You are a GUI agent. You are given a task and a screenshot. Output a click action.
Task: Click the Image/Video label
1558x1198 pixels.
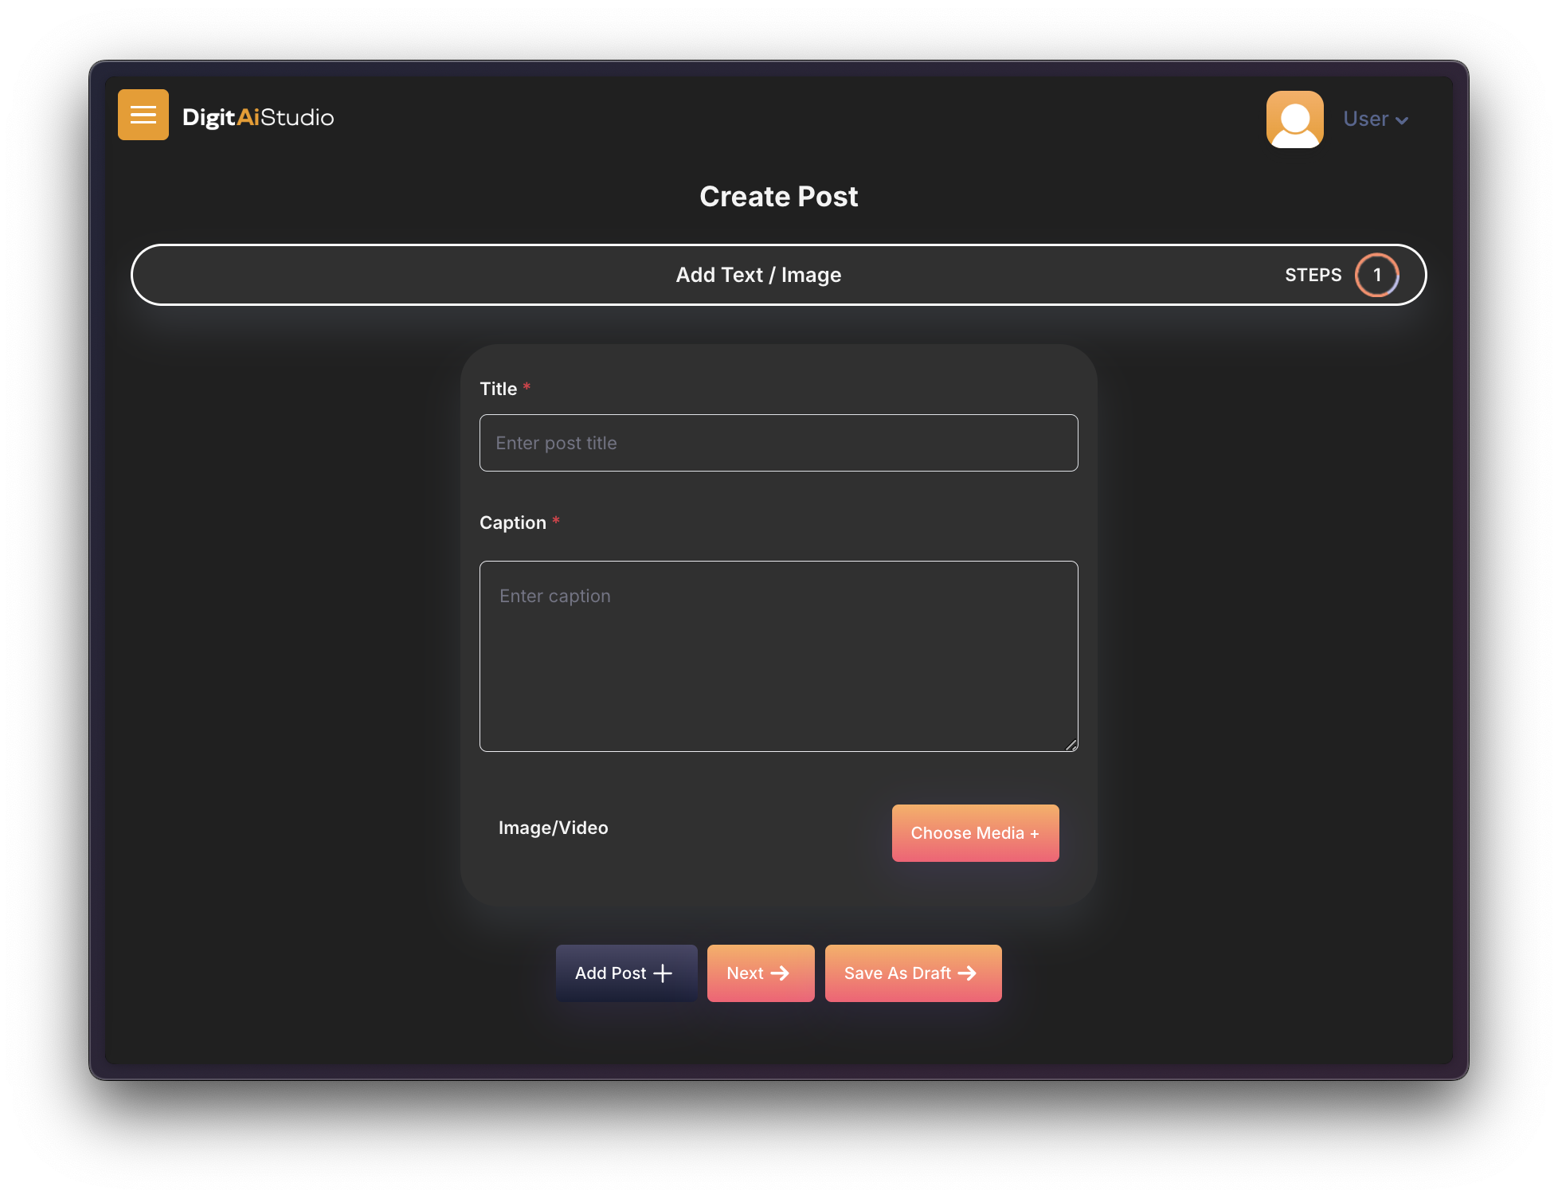click(x=553, y=828)
